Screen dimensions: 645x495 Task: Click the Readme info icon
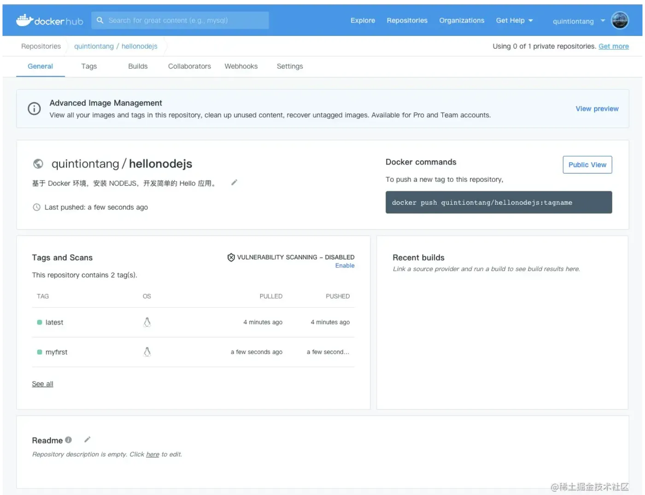68,440
